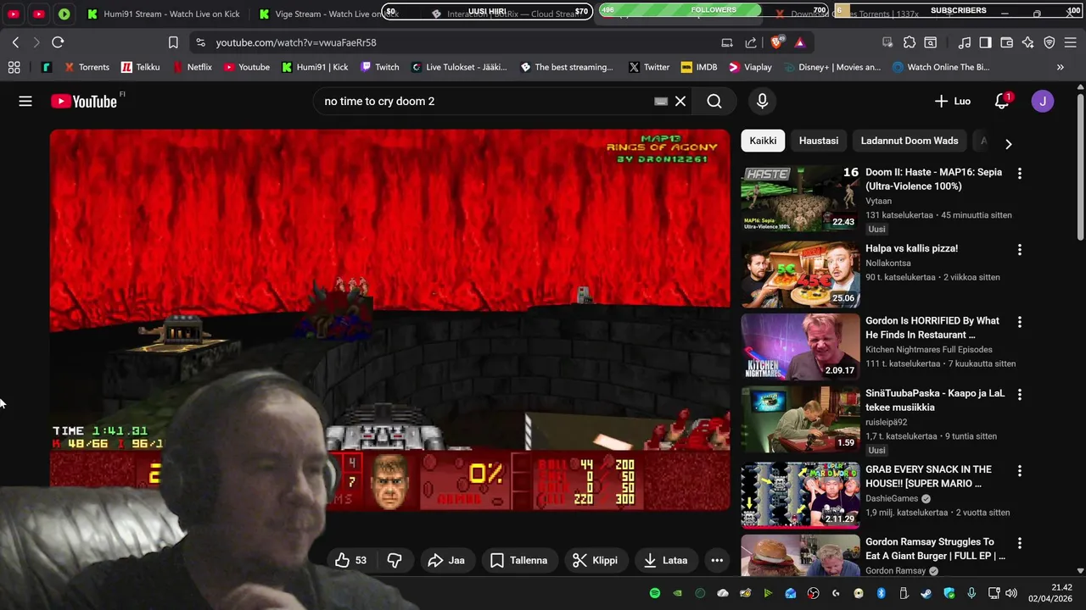1086x610 pixels.
Task: Reload the page in browser
Action: (58, 42)
